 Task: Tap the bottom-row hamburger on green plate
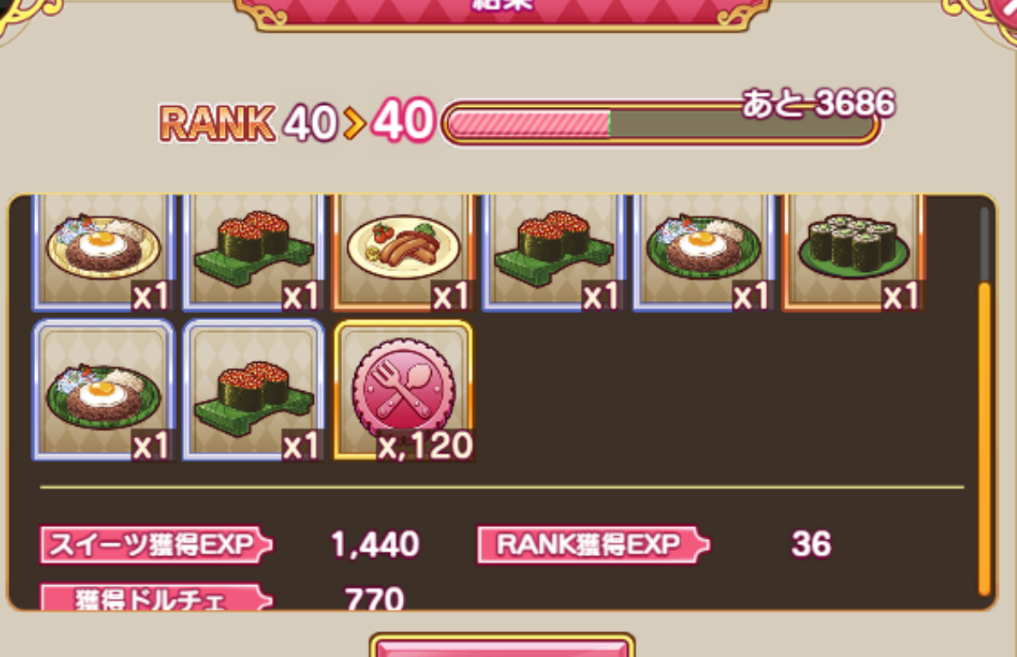tap(103, 390)
